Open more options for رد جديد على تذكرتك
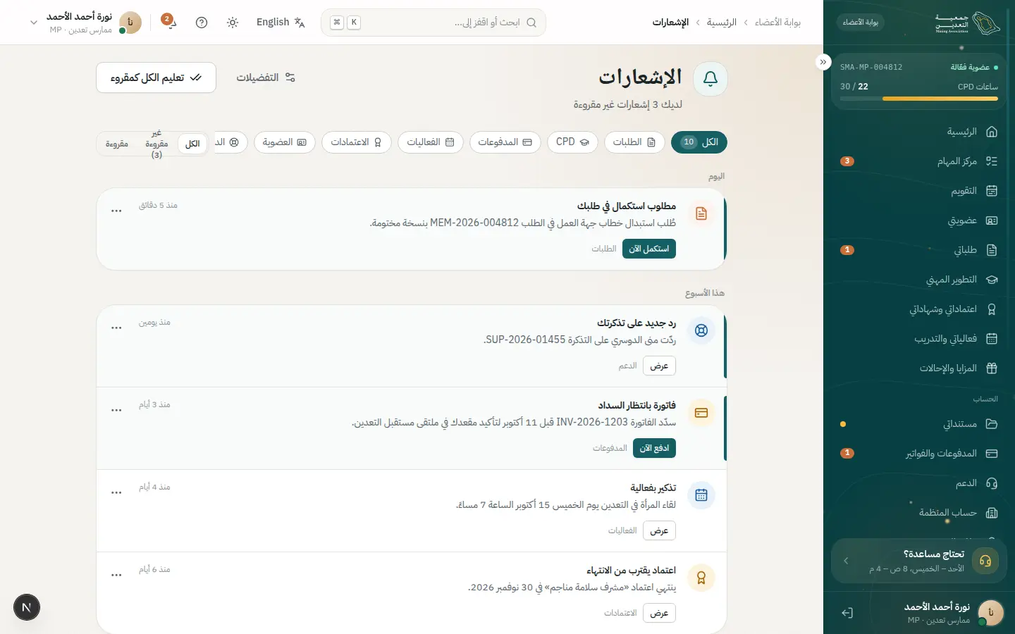 116,328
